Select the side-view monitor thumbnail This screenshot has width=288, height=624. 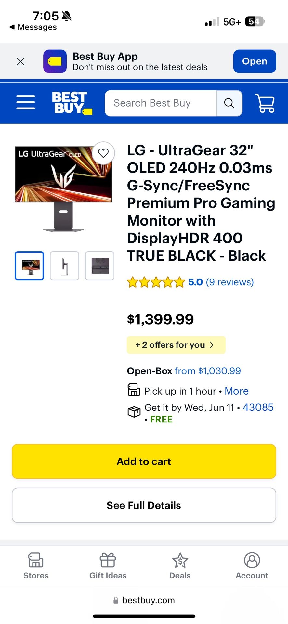(64, 266)
